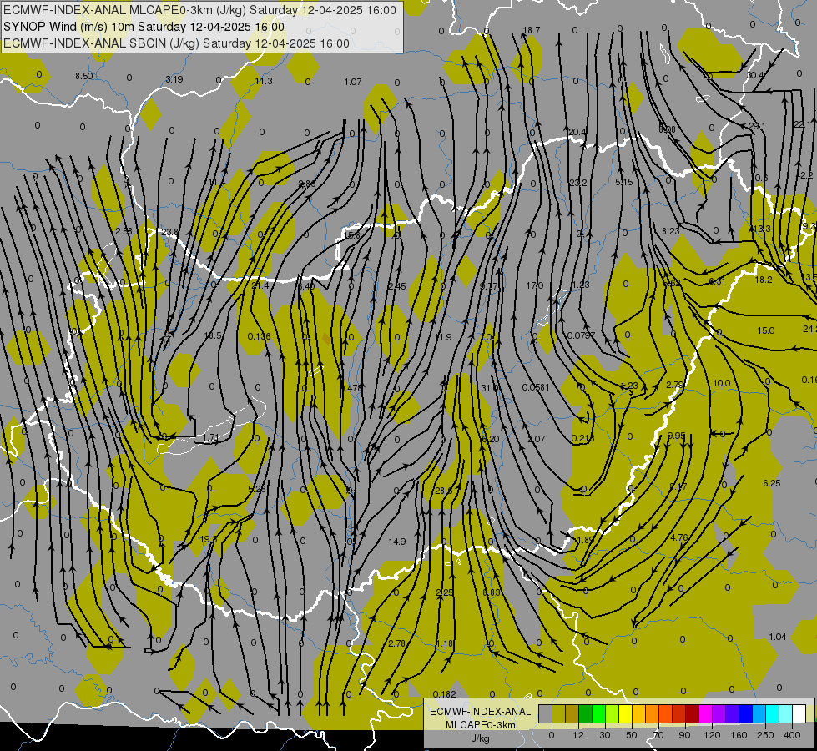Click the legend unit 'J/kg'
This screenshot has width=817, height=751.
coord(480,738)
